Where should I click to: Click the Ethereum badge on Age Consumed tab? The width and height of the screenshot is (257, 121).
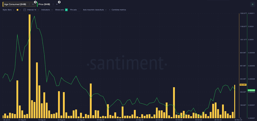35,2
